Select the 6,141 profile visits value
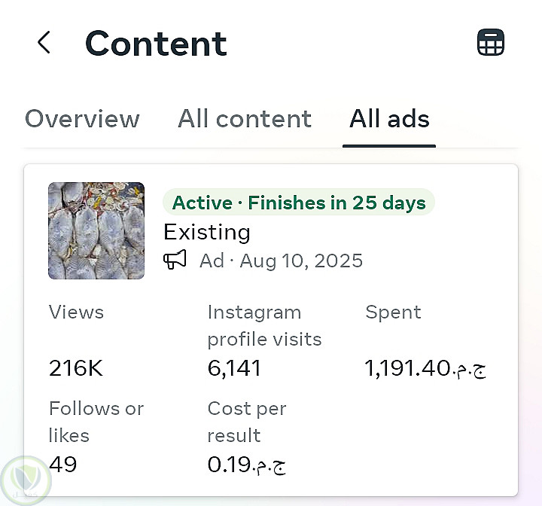The image size is (542, 506). [234, 368]
